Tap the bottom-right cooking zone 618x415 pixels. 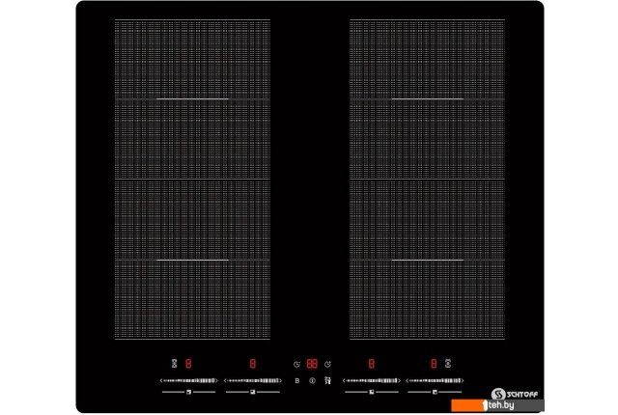[426, 261]
